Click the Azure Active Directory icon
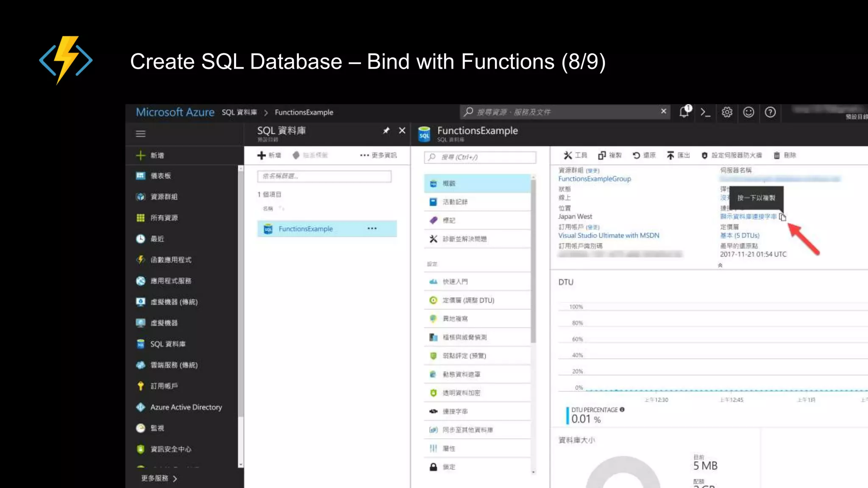Image resolution: width=868 pixels, height=488 pixels. (x=141, y=407)
